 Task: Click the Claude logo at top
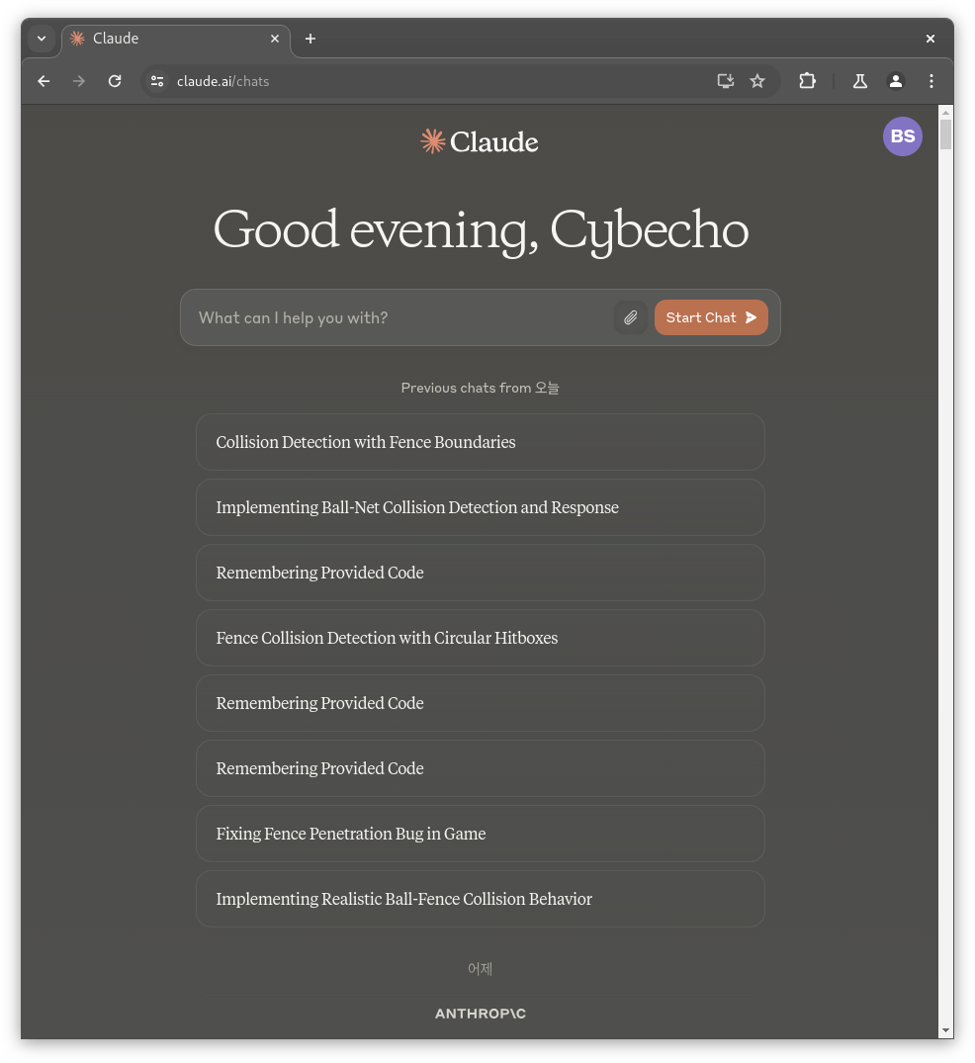pyautogui.click(x=480, y=141)
